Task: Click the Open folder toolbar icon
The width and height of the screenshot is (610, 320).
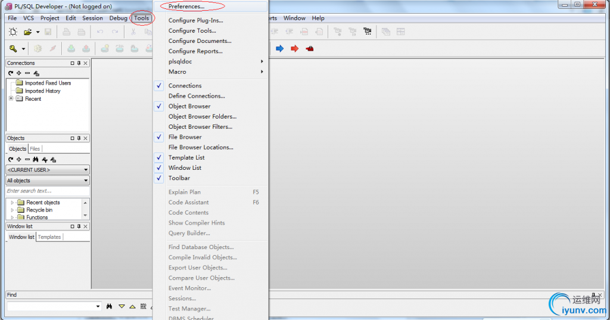Action: point(27,32)
